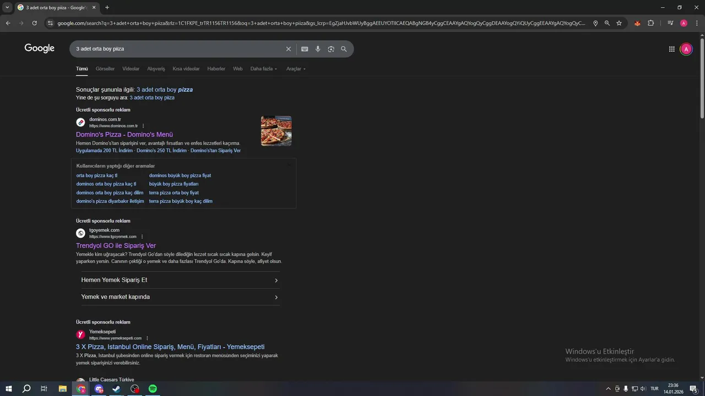Open three-dot options for tgoyemek.com ad
This screenshot has width=705, height=396.
point(142,237)
